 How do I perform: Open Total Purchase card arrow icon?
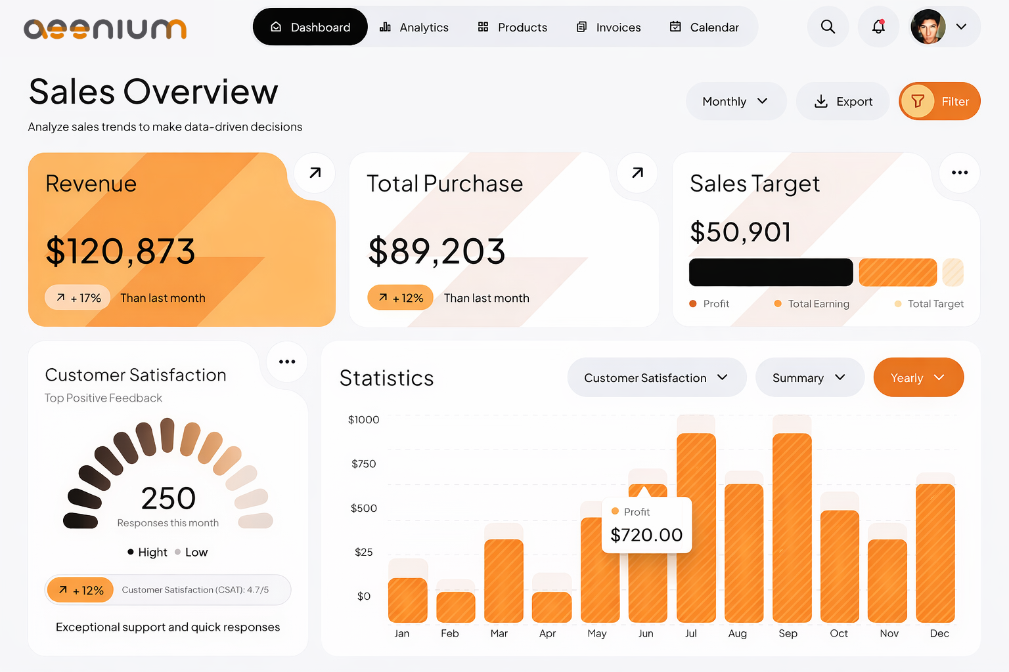click(x=637, y=173)
